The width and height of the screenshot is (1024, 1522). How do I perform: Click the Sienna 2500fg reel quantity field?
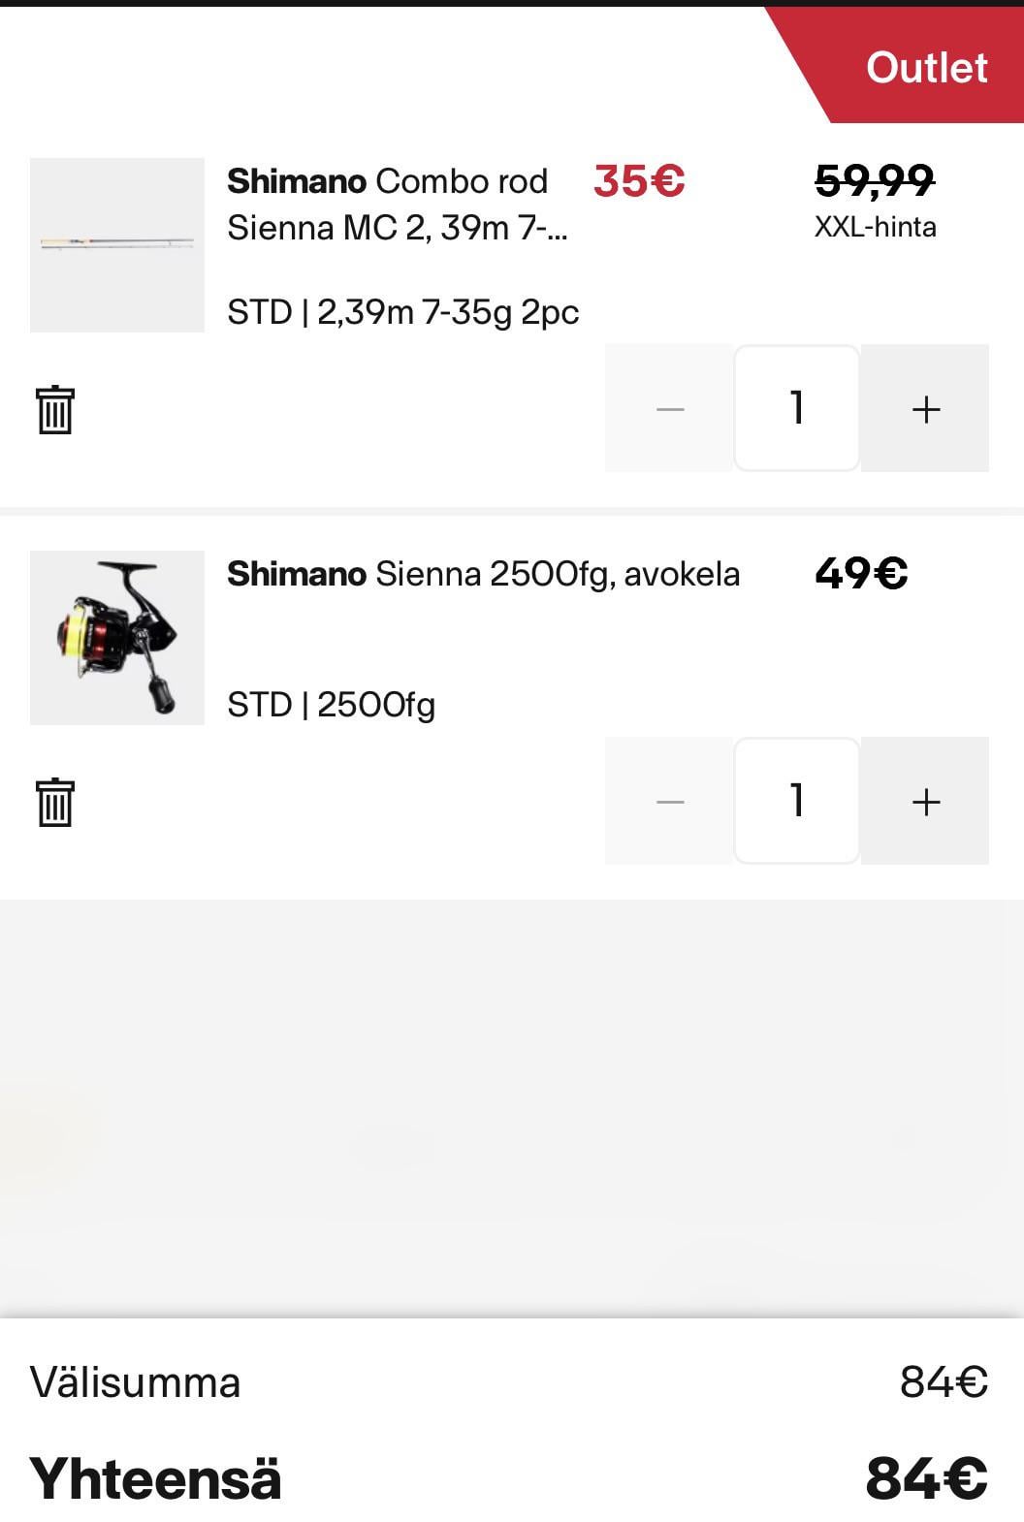pyautogui.click(x=797, y=801)
